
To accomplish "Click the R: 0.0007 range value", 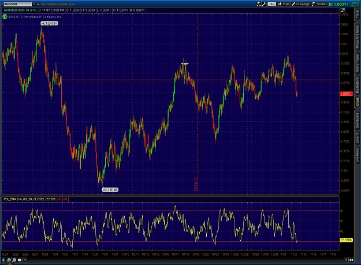I will [137, 10].
